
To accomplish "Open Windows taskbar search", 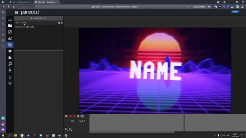I will (9, 135).
